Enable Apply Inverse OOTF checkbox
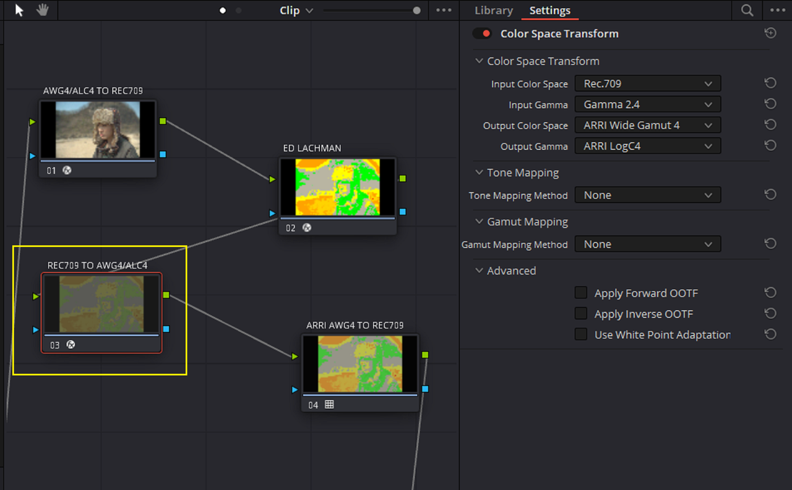 581,313
